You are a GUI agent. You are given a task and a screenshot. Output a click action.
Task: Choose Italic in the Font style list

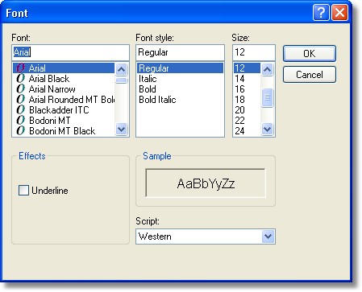[x=148, y=79]
